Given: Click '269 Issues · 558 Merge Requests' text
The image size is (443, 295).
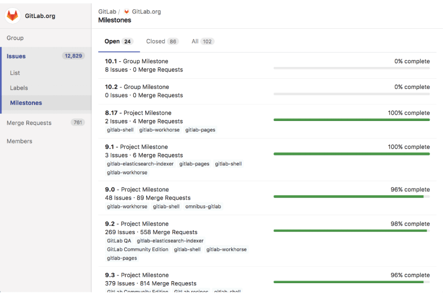Looking at the screenshot, I should click(151, 232).
